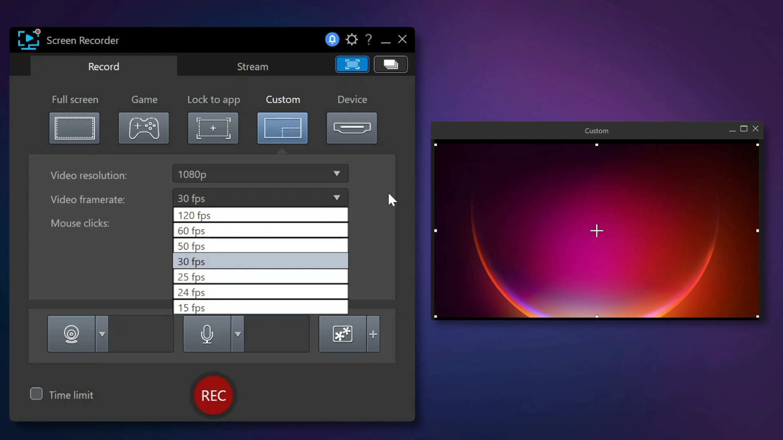Select the Game recording mode icon
783x440 pixels.
tap(144, 128)
